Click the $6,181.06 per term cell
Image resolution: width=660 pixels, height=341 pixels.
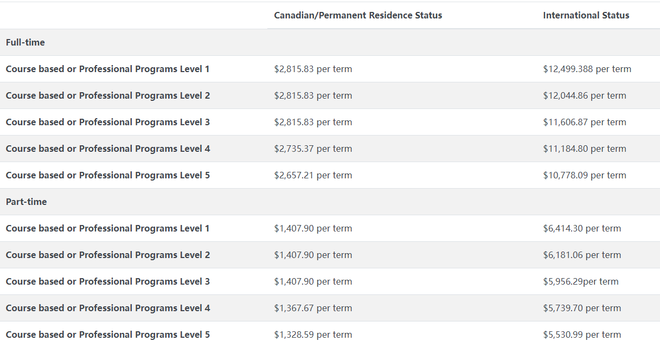click(x=582, y=255)
